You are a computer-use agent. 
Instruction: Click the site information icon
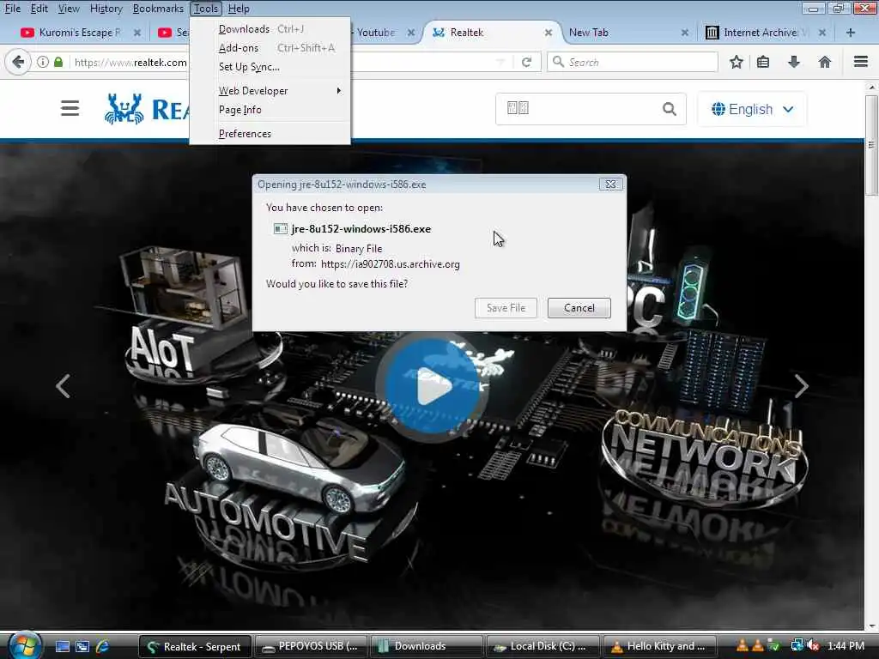[x=43, y=62]
